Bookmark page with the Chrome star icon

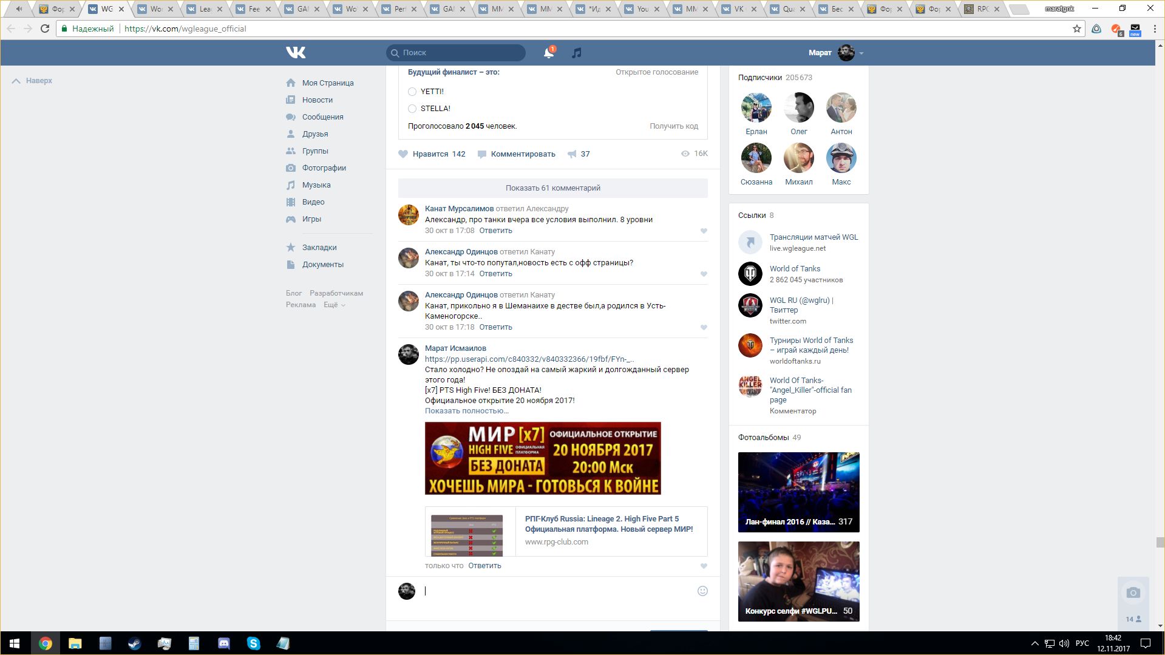point(1076,29)
